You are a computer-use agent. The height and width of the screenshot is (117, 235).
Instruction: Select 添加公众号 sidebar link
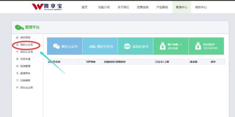26,52
